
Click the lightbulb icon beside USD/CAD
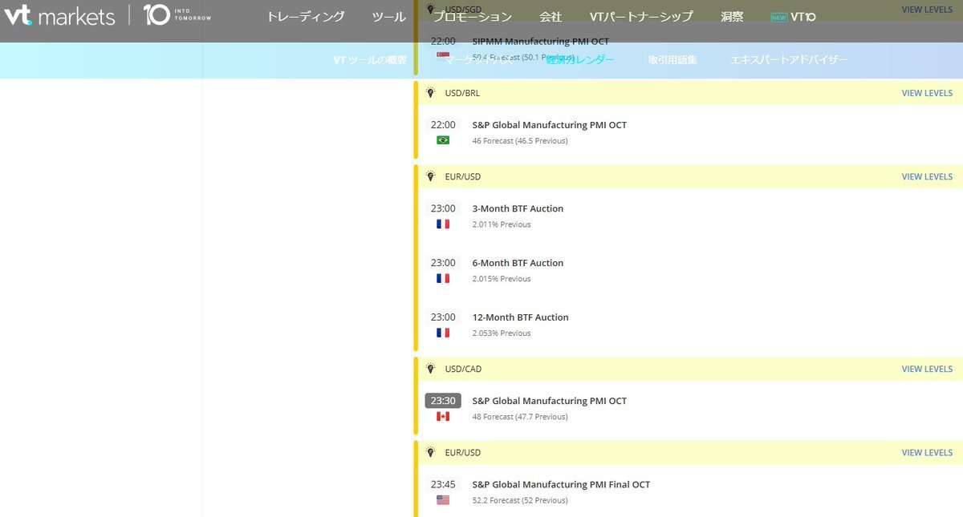pos(430,369)
